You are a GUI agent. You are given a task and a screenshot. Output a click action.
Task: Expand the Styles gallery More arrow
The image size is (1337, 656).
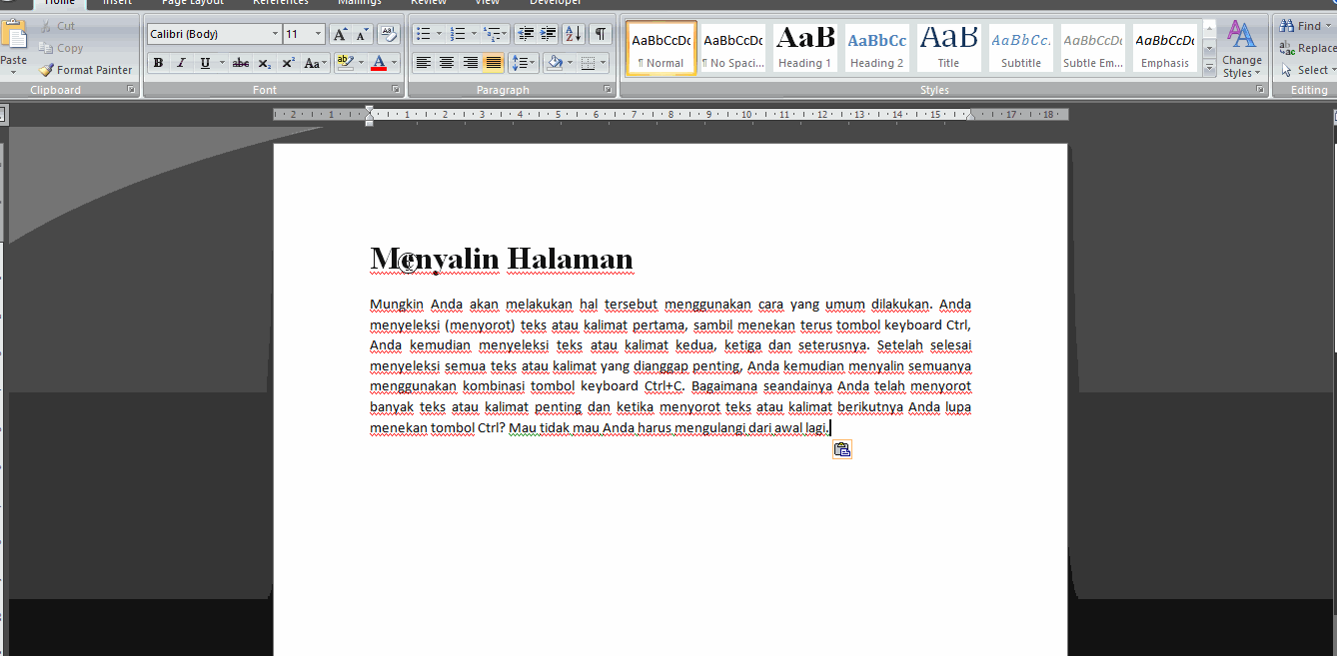tap(1209, 68)
